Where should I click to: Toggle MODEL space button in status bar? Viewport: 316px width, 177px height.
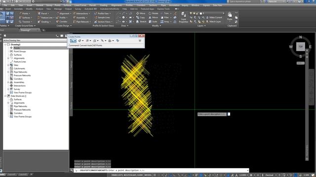coord(148,175)
